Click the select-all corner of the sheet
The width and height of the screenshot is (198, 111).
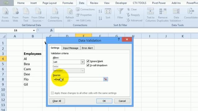click(4, 36)
